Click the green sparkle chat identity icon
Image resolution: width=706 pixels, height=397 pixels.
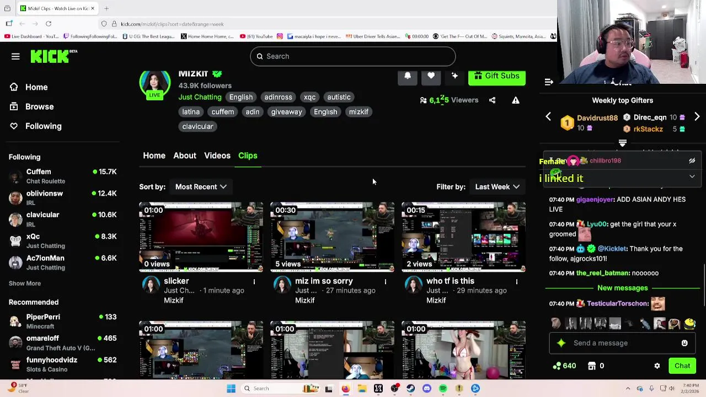click(x=561, y=343)
